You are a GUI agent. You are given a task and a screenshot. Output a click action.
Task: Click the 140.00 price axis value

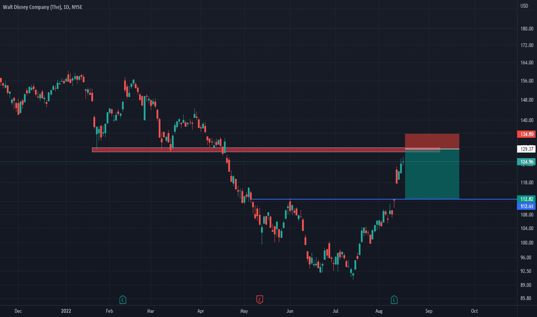click(x=527, y=120)
